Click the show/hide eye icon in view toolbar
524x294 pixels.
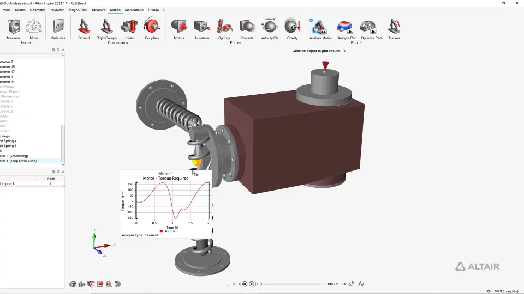pos(73,284)
